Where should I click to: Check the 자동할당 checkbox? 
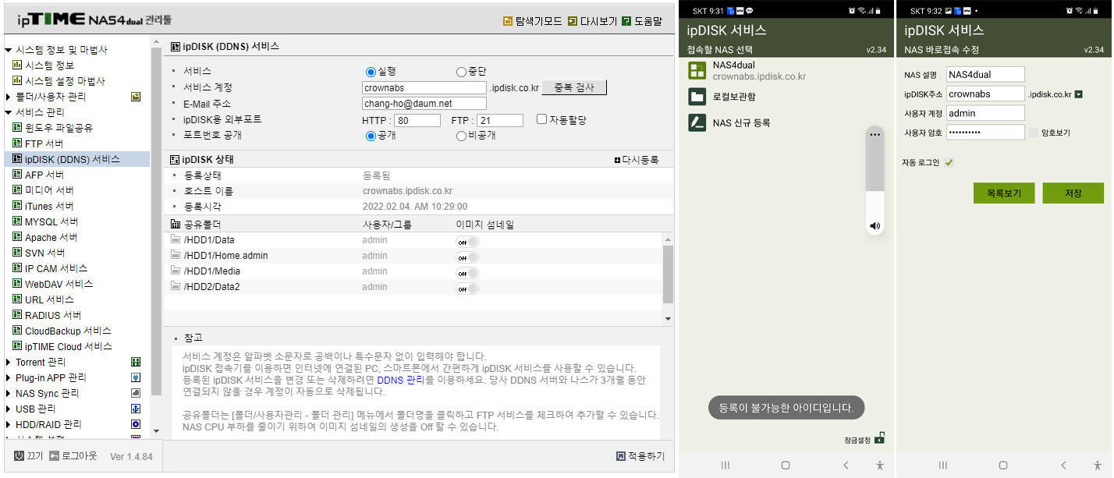point(541,119)
